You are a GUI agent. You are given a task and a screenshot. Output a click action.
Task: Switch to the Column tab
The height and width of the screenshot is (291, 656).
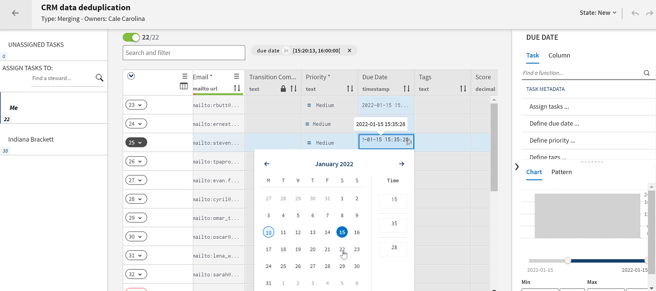[559, 55]
